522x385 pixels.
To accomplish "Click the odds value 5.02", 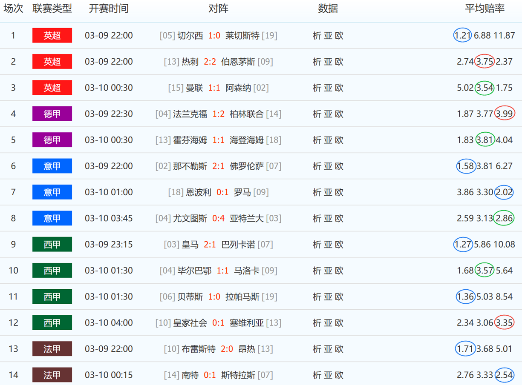I will [465, 88].
